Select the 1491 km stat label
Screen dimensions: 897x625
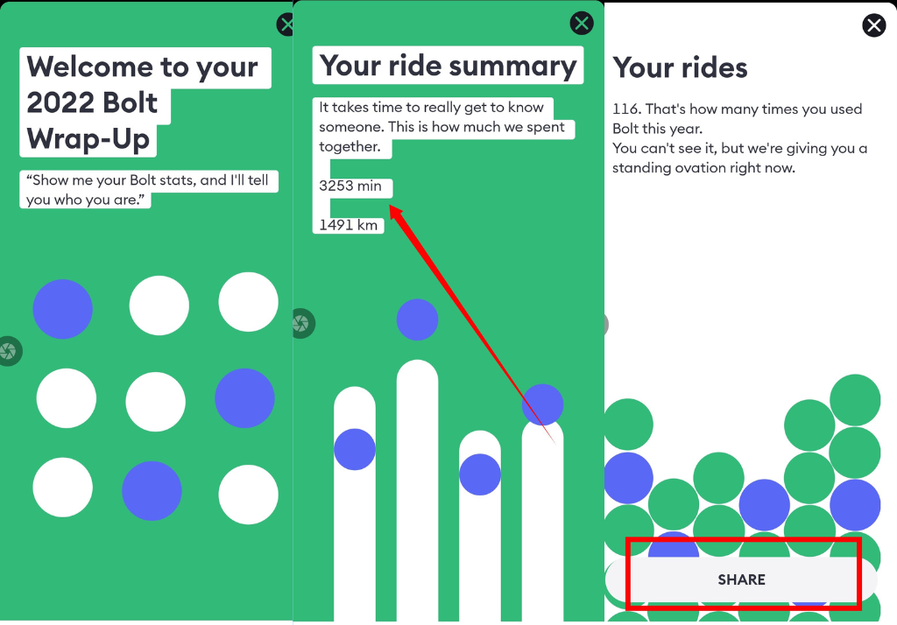[348, 225]
